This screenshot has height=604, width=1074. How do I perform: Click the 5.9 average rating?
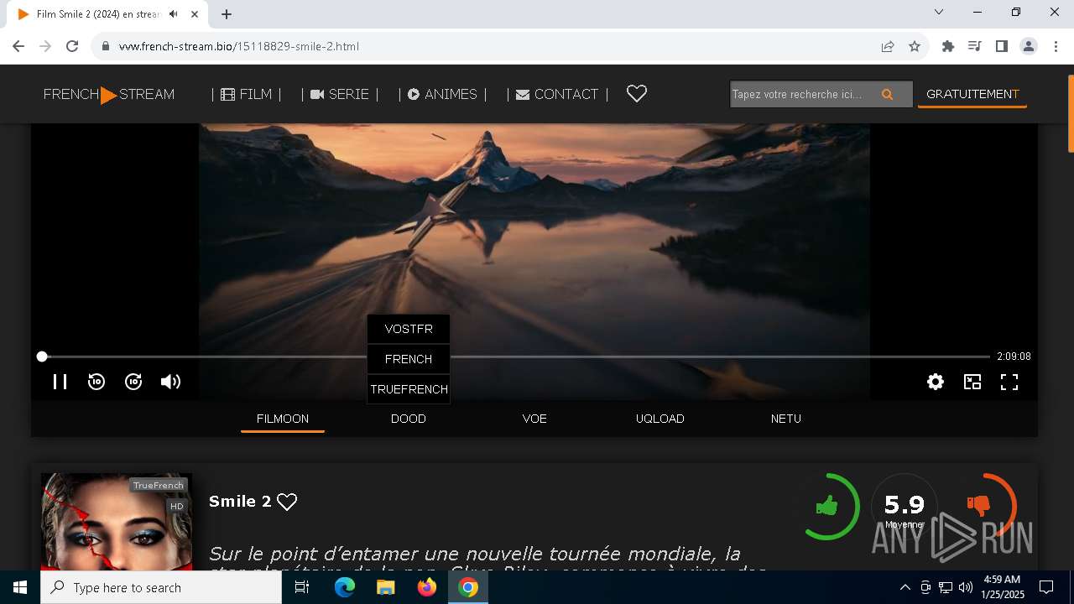(x=904, y=507)
